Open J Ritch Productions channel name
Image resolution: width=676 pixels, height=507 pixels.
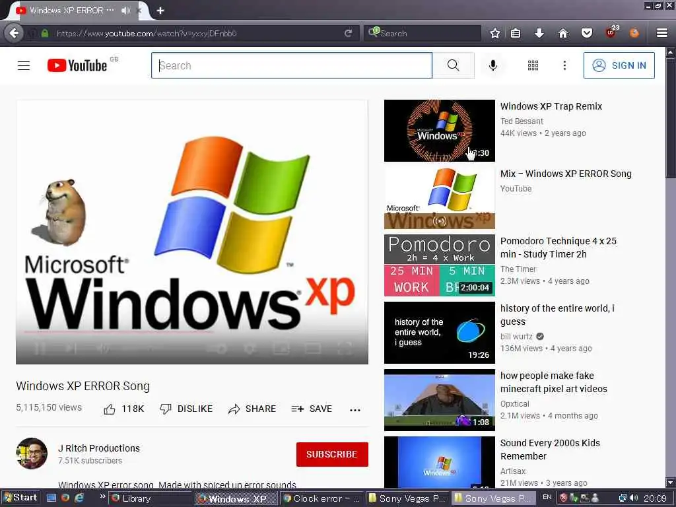(x=99, y=448)
